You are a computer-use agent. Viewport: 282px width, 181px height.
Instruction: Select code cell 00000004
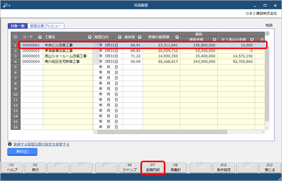click(x=32, y=61)
